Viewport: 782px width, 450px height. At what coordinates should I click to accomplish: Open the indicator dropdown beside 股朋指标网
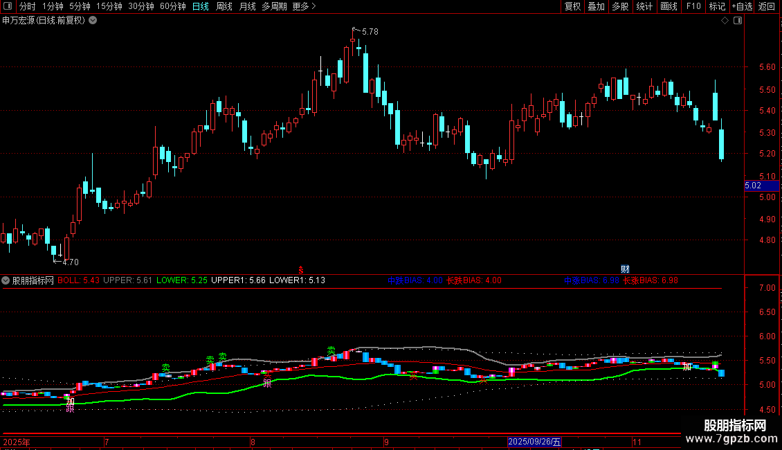6,280
